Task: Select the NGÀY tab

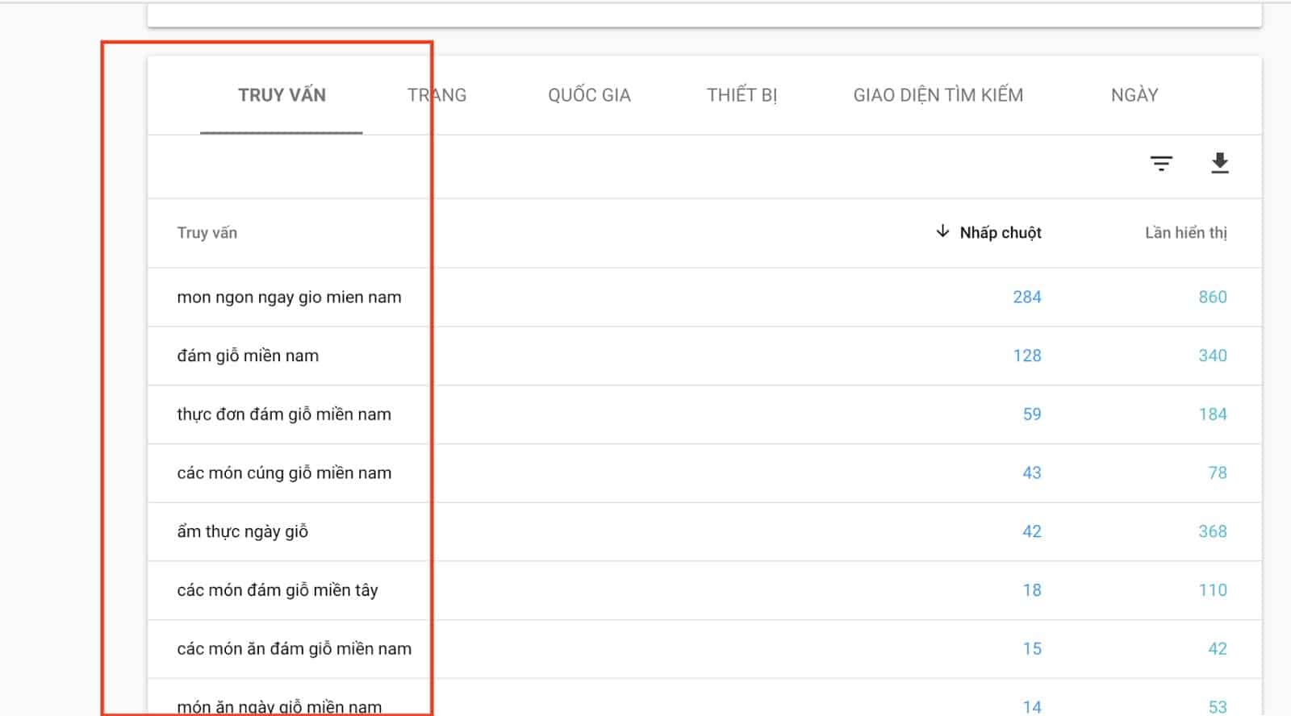Action: click(x=1134, y=95)
